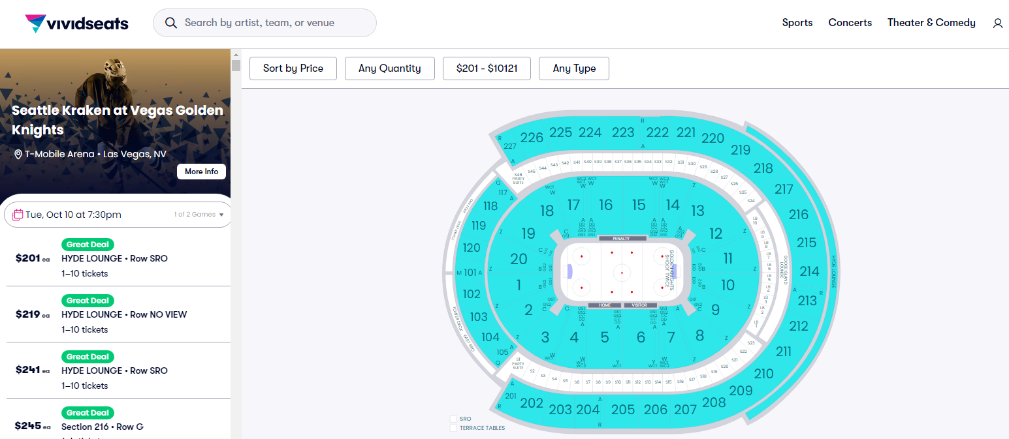Open the Concerts menu
Screen dimensions: 1009x439
pos(850,23)
